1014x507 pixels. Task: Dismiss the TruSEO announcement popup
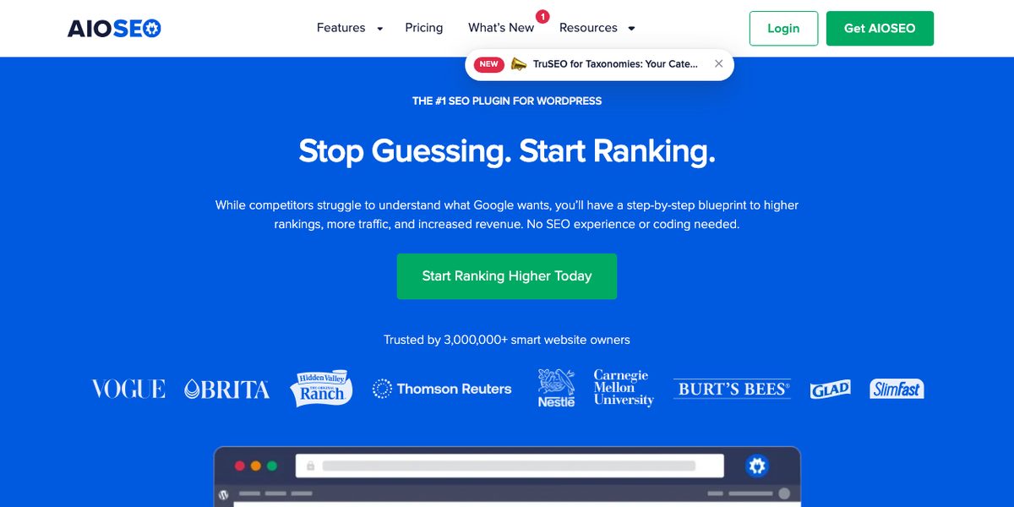pos(718,63)
